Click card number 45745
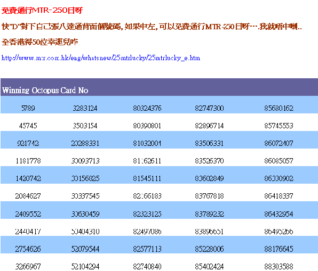Screen dimensions: 318x271 click(x=28, y=126)
